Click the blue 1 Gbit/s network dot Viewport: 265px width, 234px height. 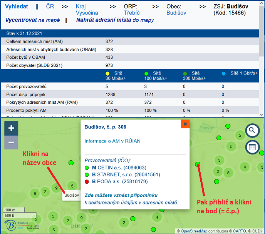224,73
